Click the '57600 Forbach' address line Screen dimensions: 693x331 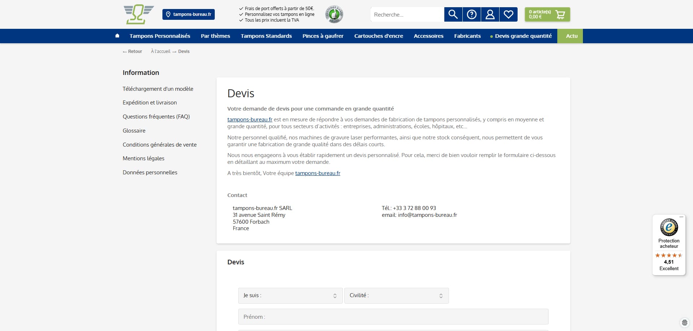[251, 222]
